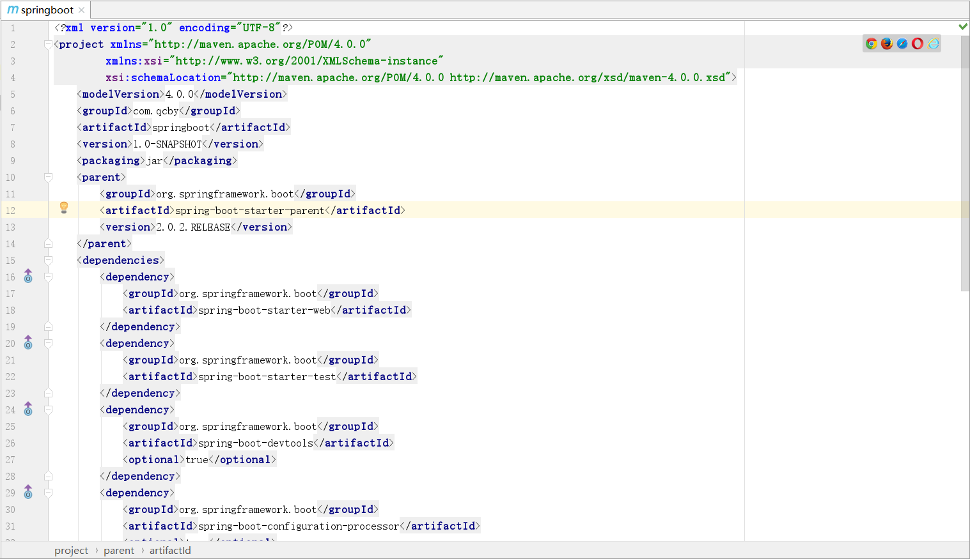Open pom in Firefox browser icon
The height and width of the screenshot is (559, 970).
point(886,43)
